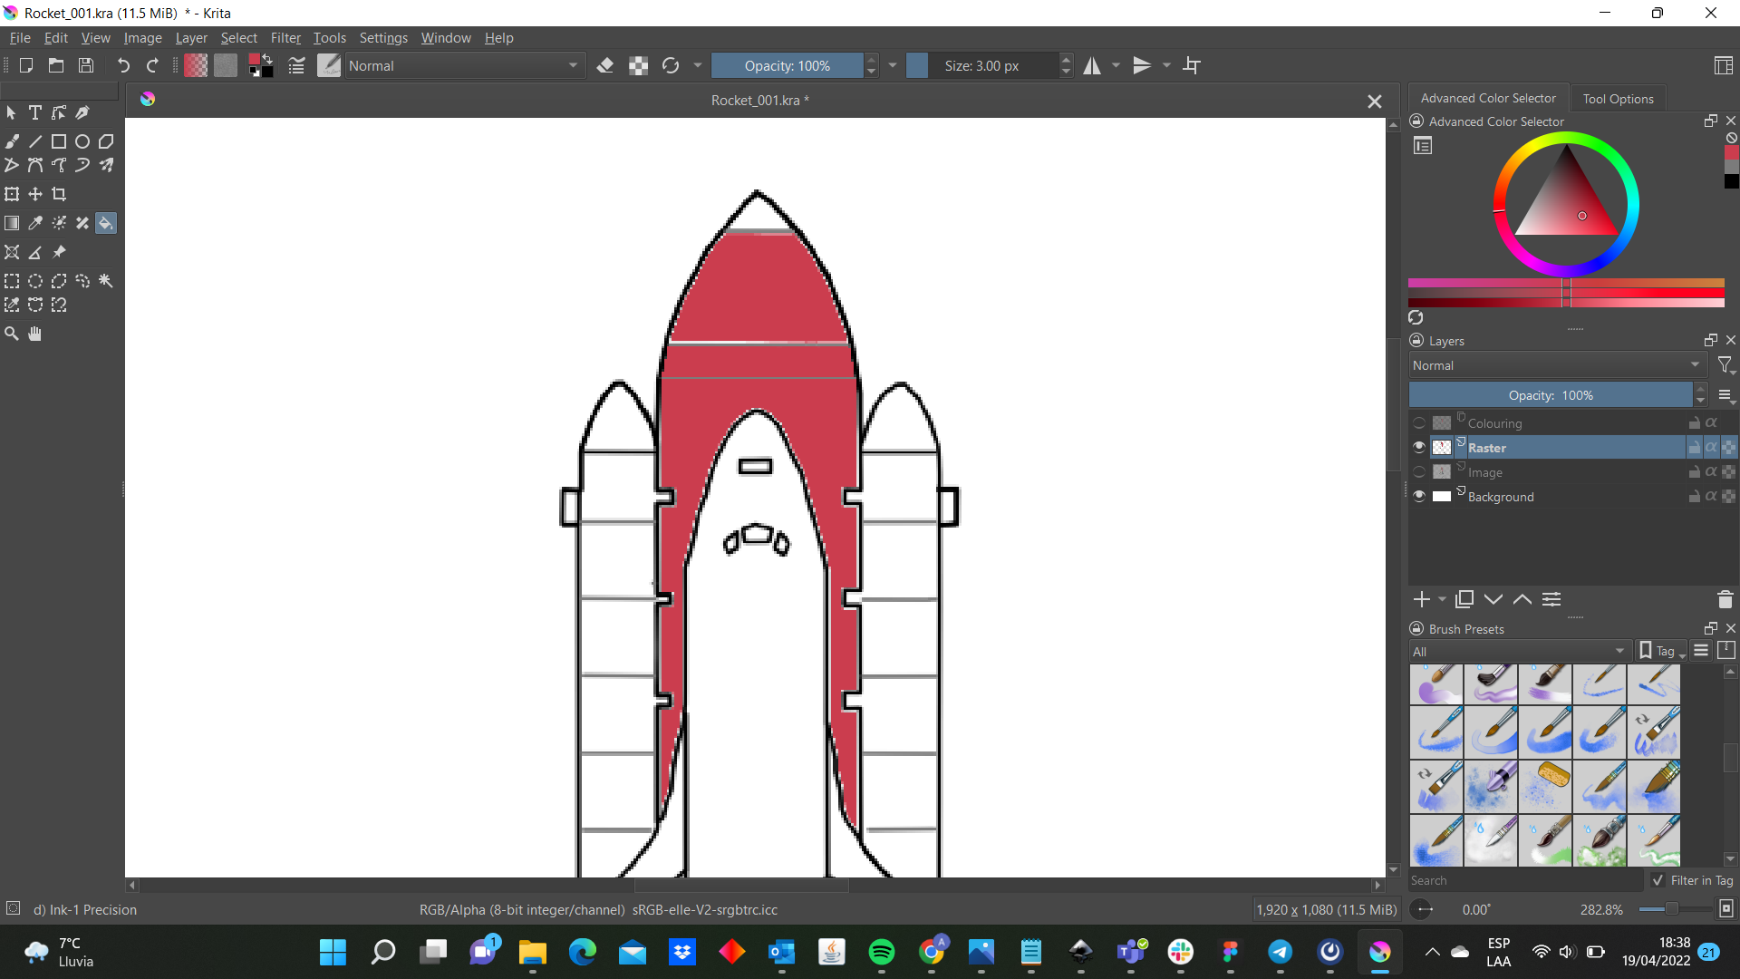This screenshot has width=1740, height=979.
Task: Open the Filter menu
Action: (x=285, y=38)
